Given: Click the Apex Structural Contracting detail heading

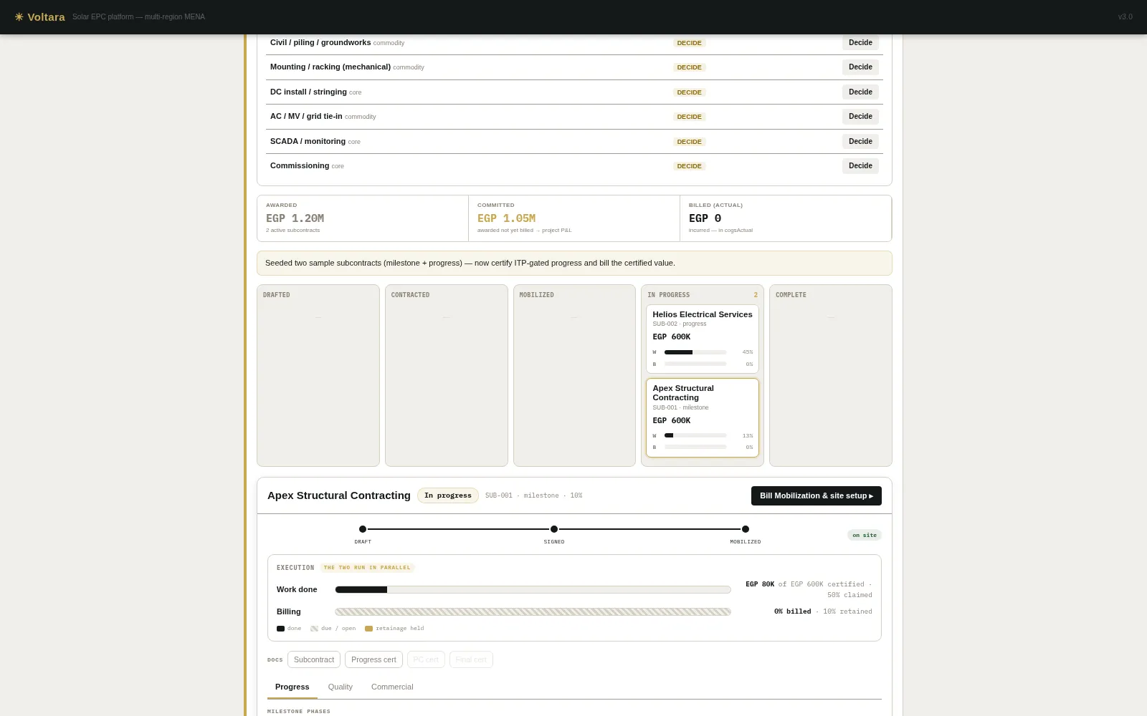Looking at the screenshot, I should (x=339, y=495).
